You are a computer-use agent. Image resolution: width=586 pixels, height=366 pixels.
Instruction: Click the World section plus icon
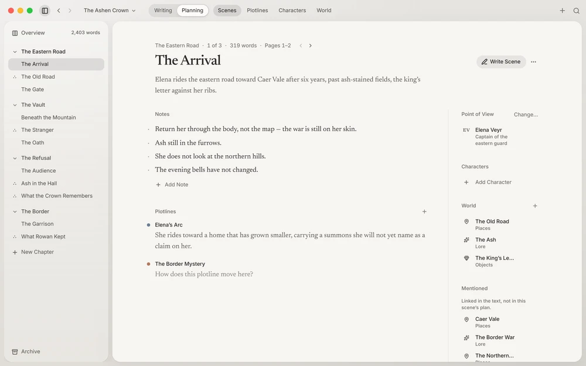pos(535,206)
